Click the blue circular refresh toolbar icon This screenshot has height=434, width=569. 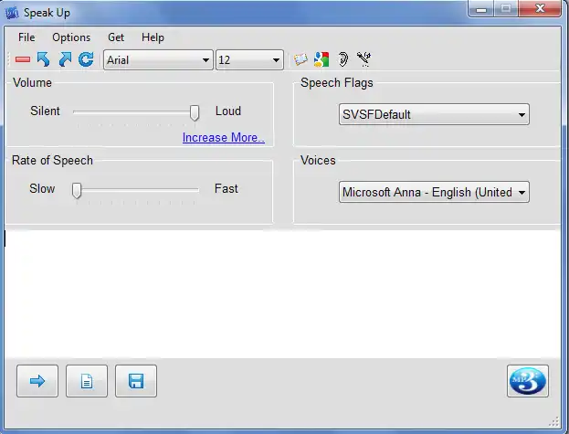(x=86, y=59)
